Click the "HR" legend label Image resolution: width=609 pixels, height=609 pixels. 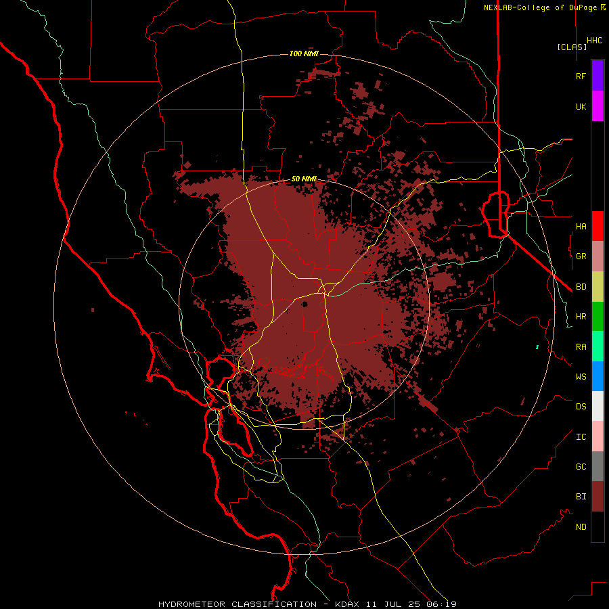581,317
